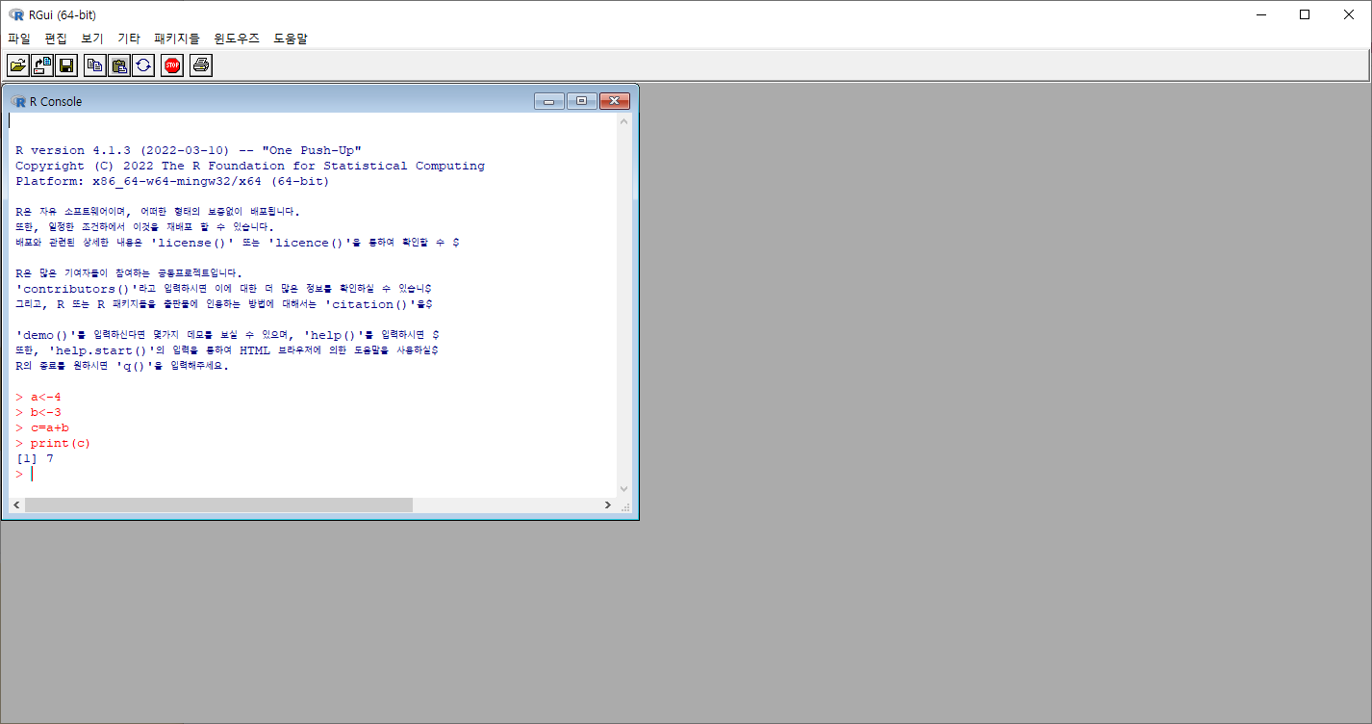Click the console vertical scrollbar up arrow
Screen dimensions: 1372x724
click(623, 121)
